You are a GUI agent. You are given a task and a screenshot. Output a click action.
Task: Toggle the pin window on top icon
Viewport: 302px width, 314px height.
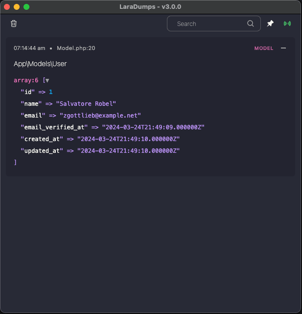270,24
